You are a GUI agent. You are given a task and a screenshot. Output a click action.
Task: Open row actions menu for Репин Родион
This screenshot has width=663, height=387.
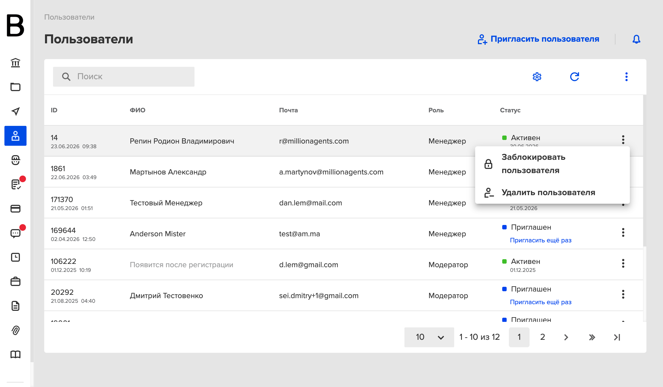[623, 140]
